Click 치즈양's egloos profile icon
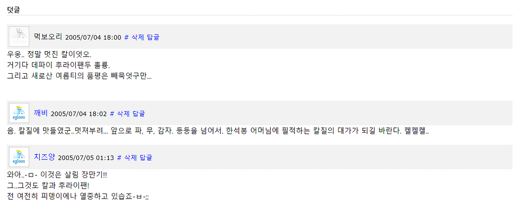514x206 pixels. 19,157
